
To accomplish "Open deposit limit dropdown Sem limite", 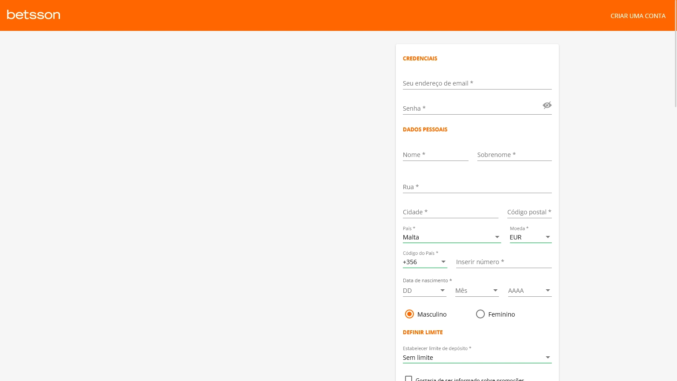I will [477, 358].
